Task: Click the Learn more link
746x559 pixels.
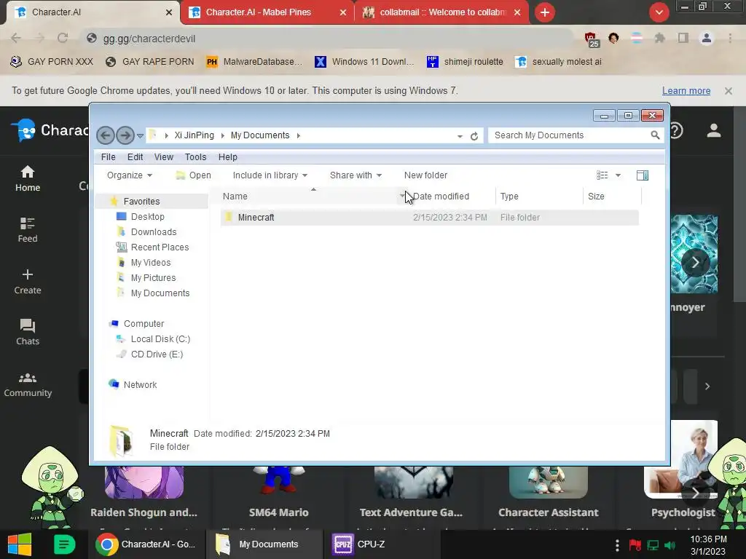Action: (x=686, y=91)
